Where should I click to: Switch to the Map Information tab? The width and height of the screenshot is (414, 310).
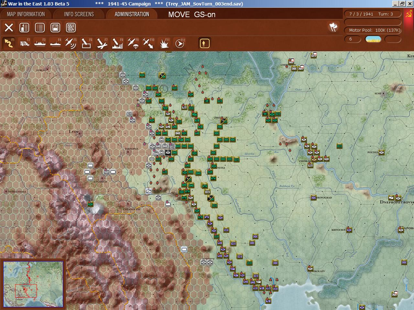pos(26,14)
